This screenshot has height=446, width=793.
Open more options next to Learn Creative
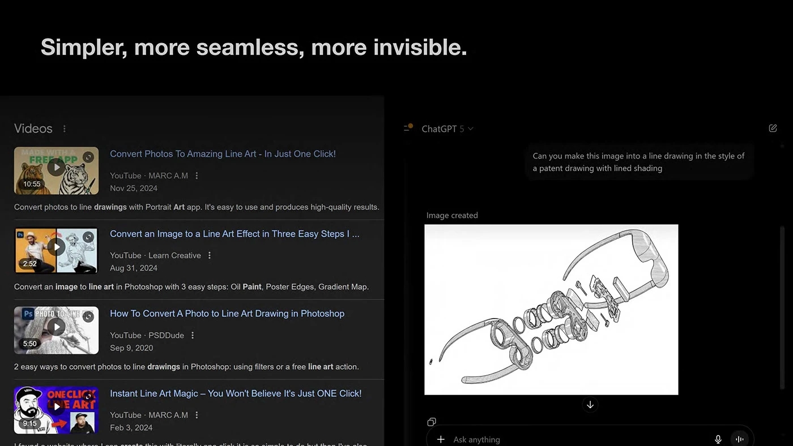tap(209, 256)
